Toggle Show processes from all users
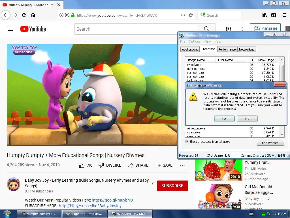The image size is (290, 218). click(x=187, y=142)
